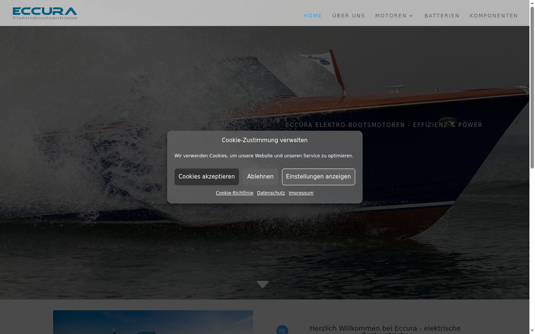
Task: Open the Datenschutz link
Action: (x=271, y=193)
